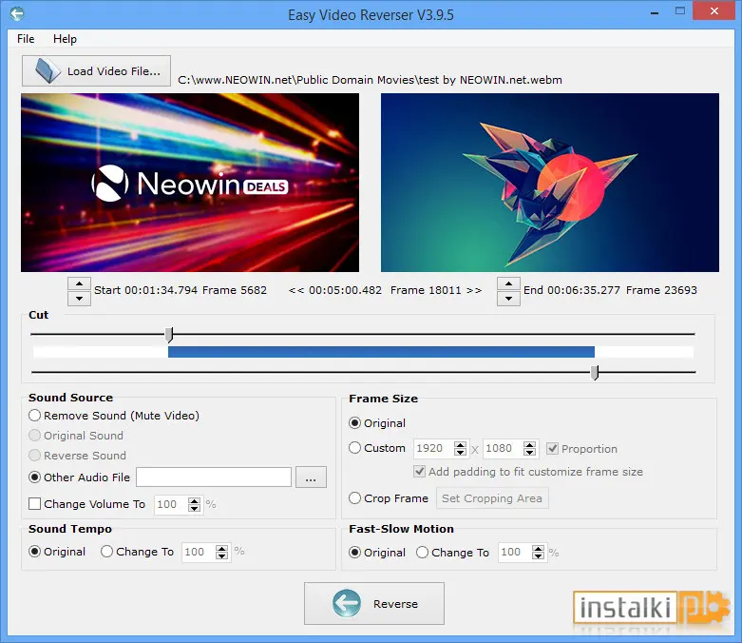Decrease motion speed with down arrow

538,556
